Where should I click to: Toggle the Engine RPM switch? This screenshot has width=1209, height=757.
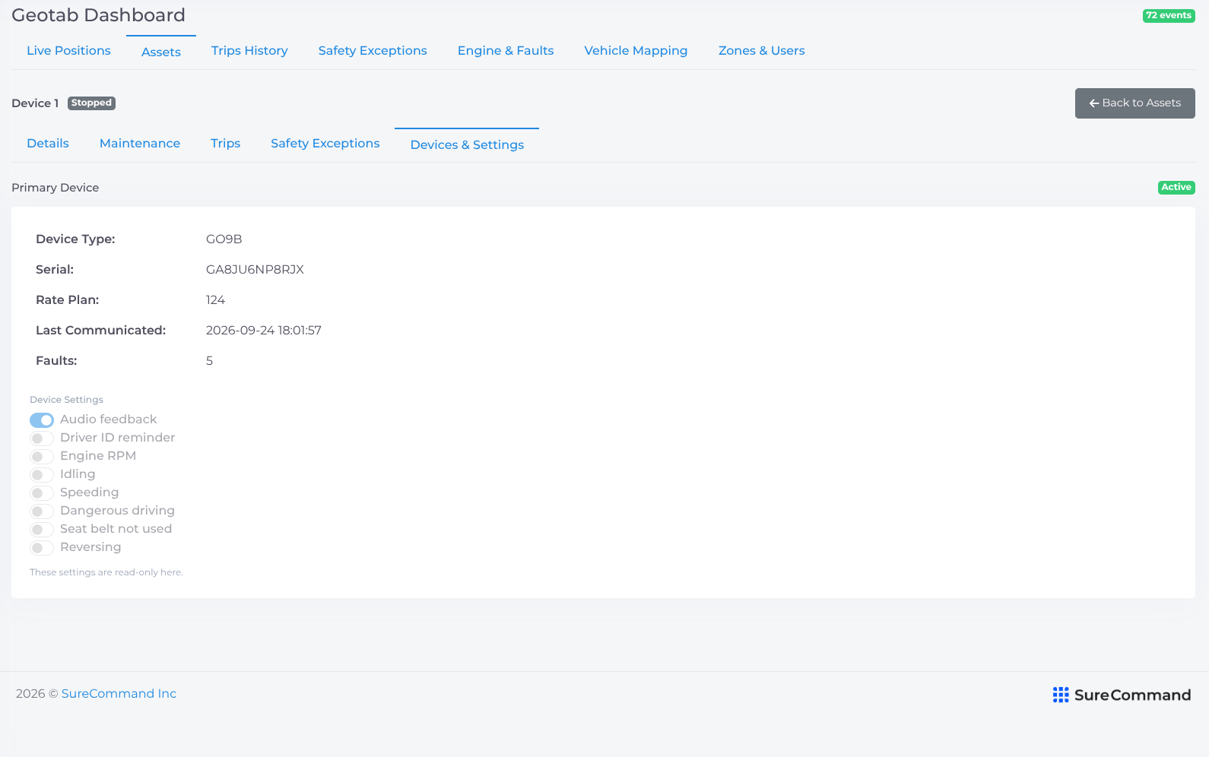42,457
